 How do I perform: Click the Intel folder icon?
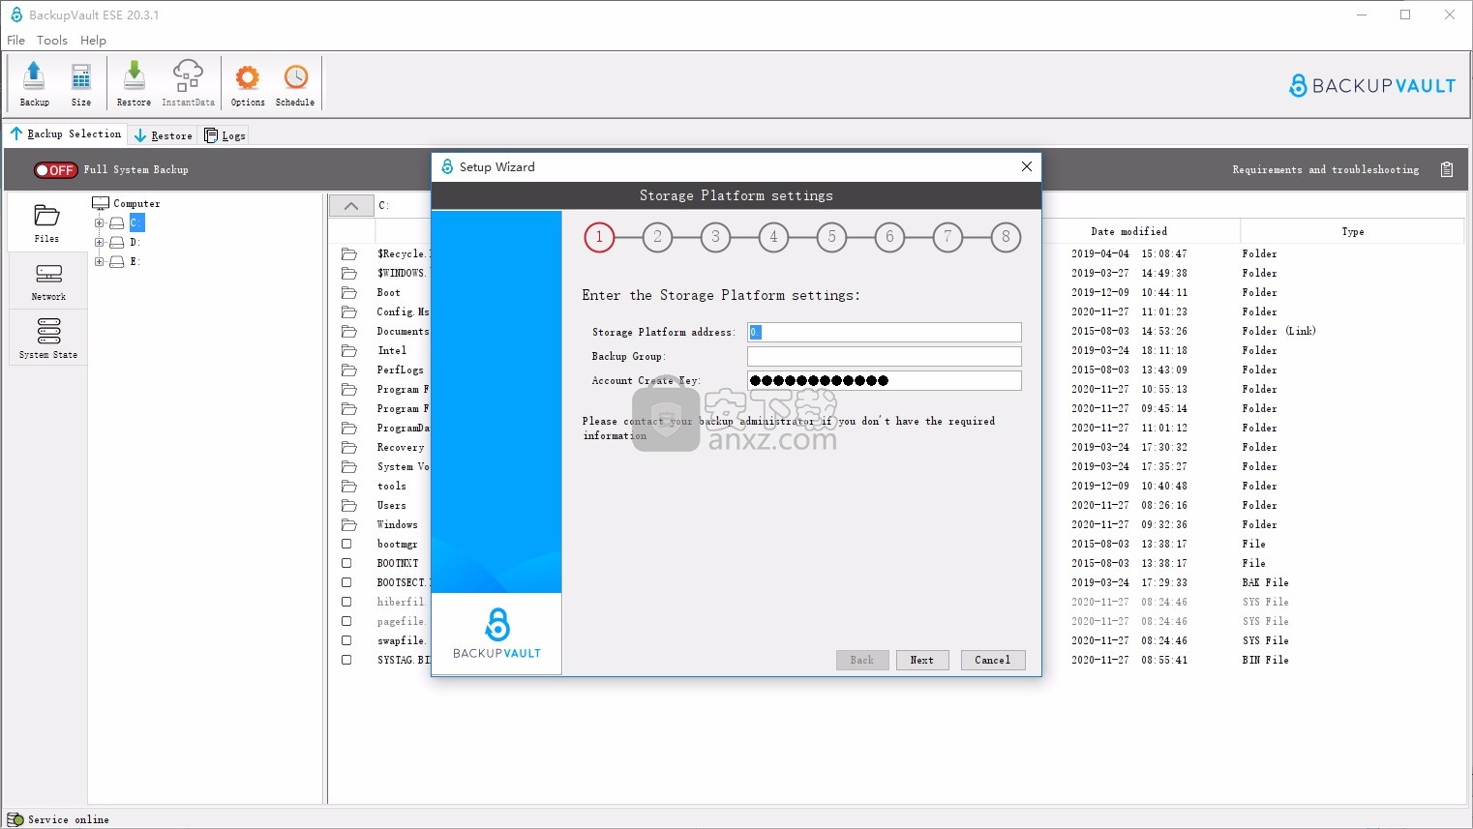pos(349,350)
